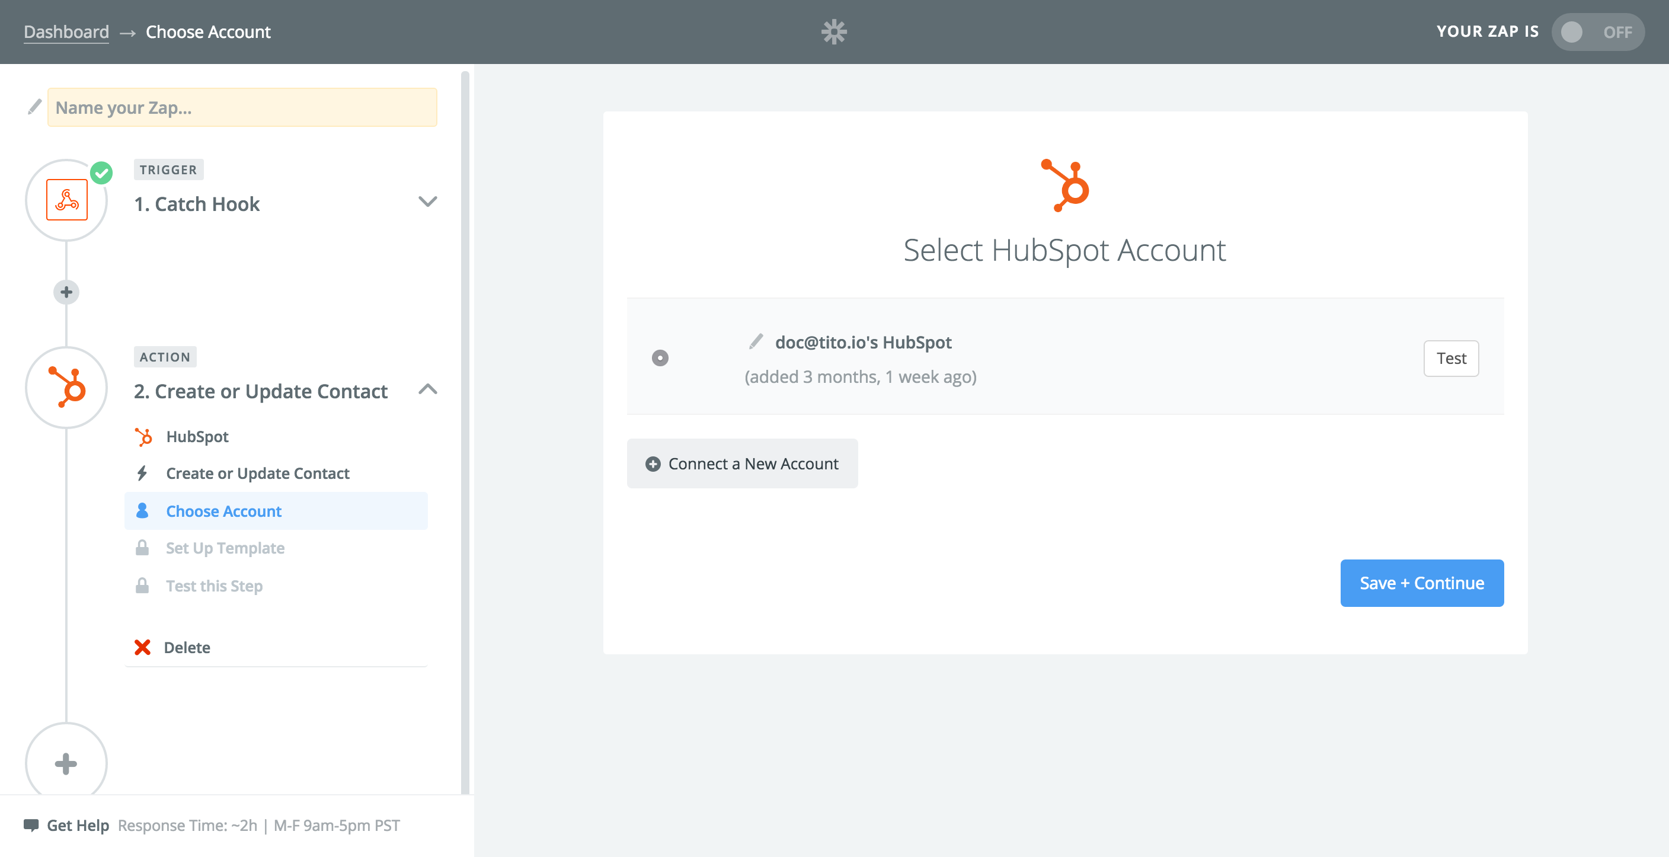Click the doc@tito.io's HubSpot account name
Viewport: 1669px width, 857px height.
click(x=863, y=342)
